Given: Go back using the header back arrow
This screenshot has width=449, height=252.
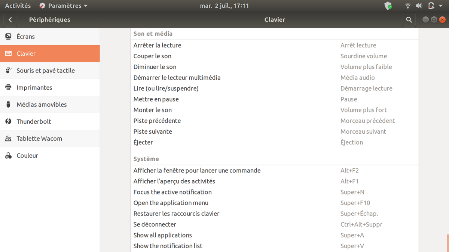Looking at the screenshot, I should click(x=10, y=20).
